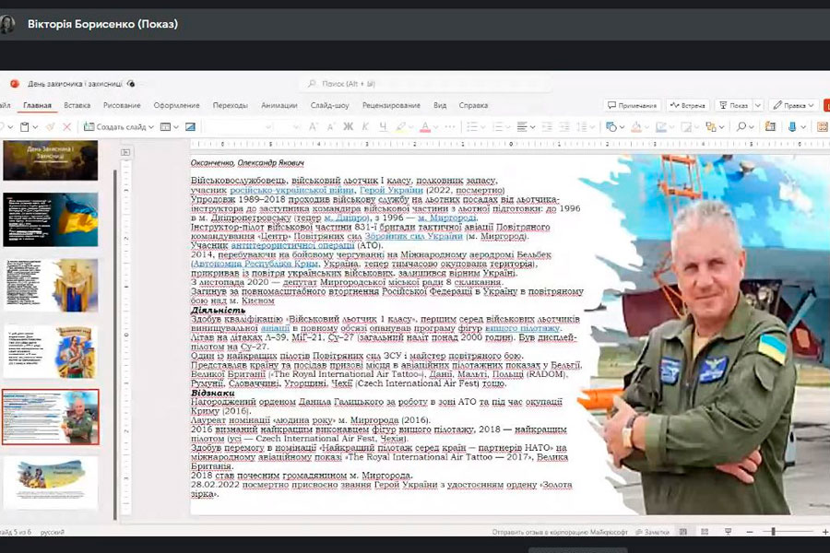Open the Правка mode dropdown

[790, 105]
